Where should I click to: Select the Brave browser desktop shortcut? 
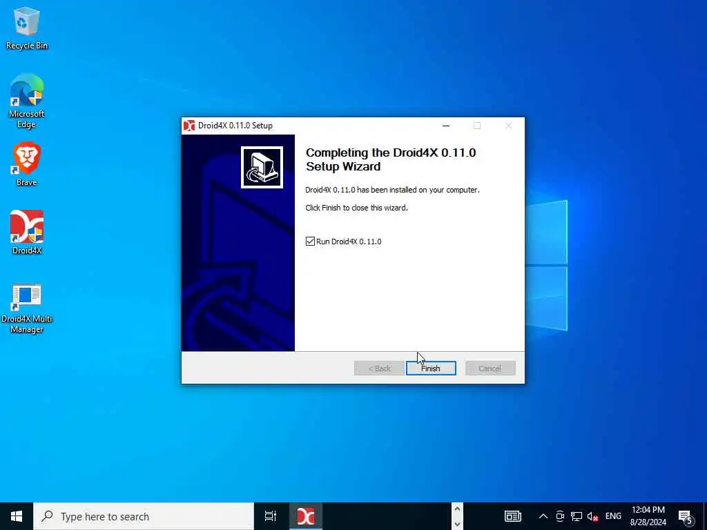(27, 164)
